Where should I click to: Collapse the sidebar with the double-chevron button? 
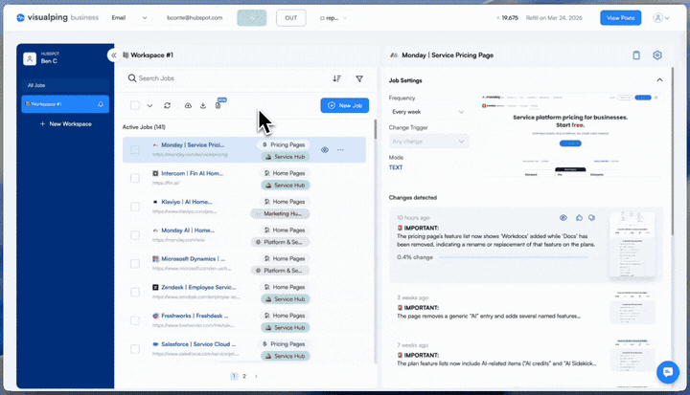click(113, 55)
